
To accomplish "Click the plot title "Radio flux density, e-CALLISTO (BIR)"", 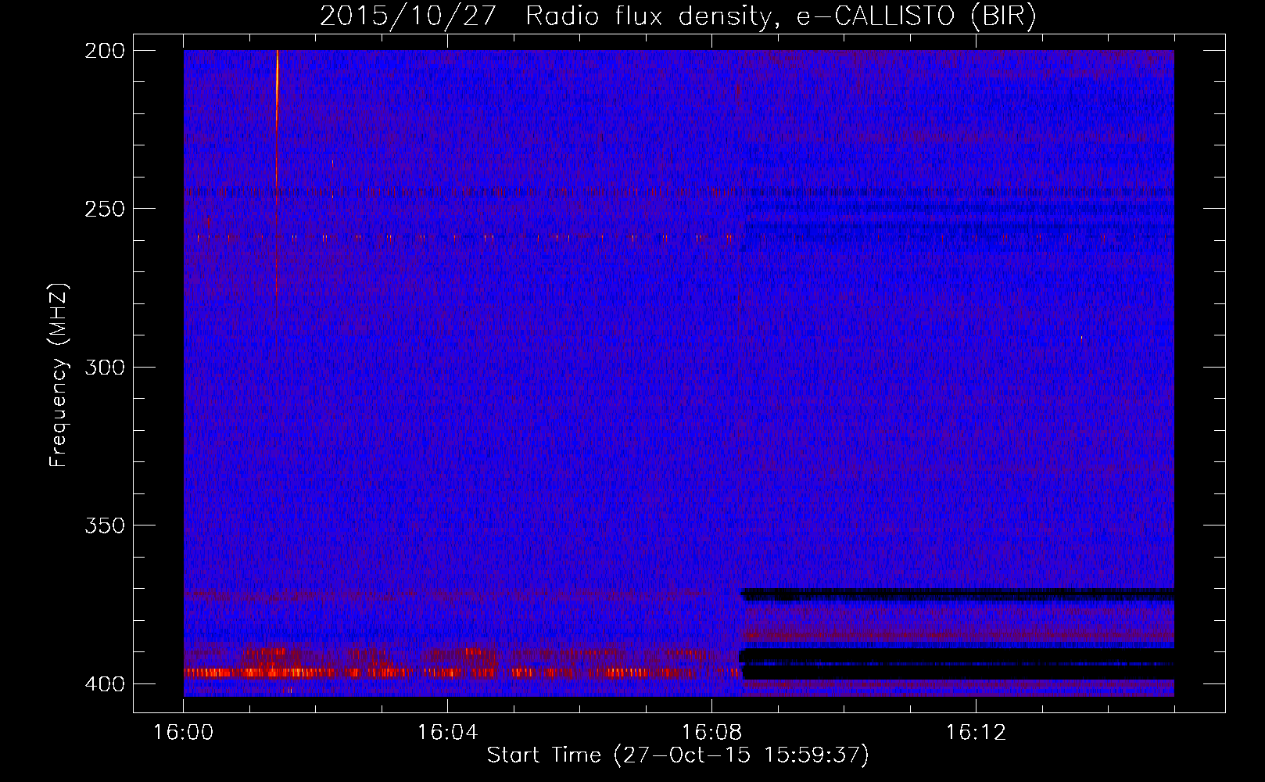I will click(781, 16).
